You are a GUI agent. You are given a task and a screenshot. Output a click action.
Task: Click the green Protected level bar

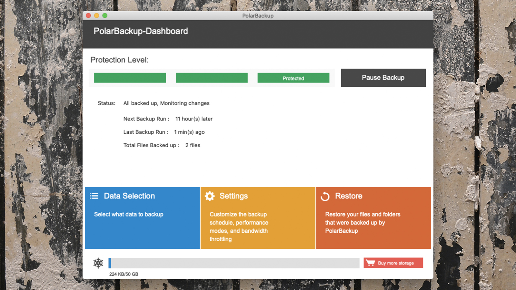293,78
